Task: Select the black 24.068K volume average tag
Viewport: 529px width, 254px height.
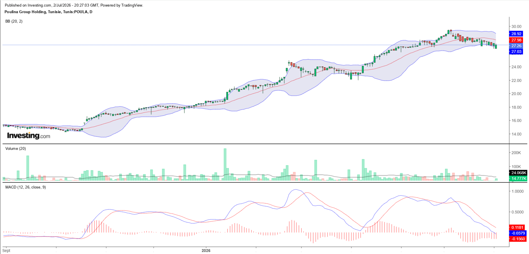Action: 518,173
